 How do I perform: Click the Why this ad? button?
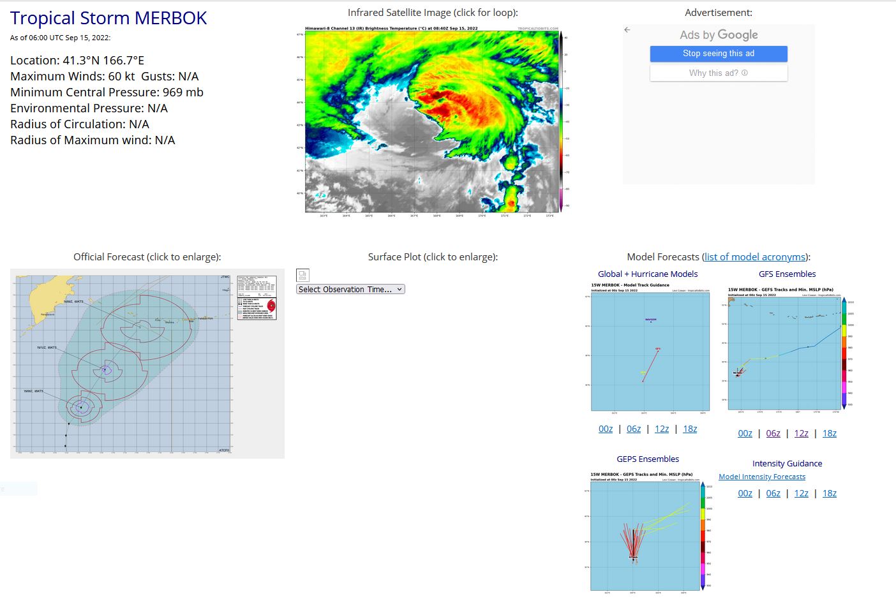coord(718,73)
